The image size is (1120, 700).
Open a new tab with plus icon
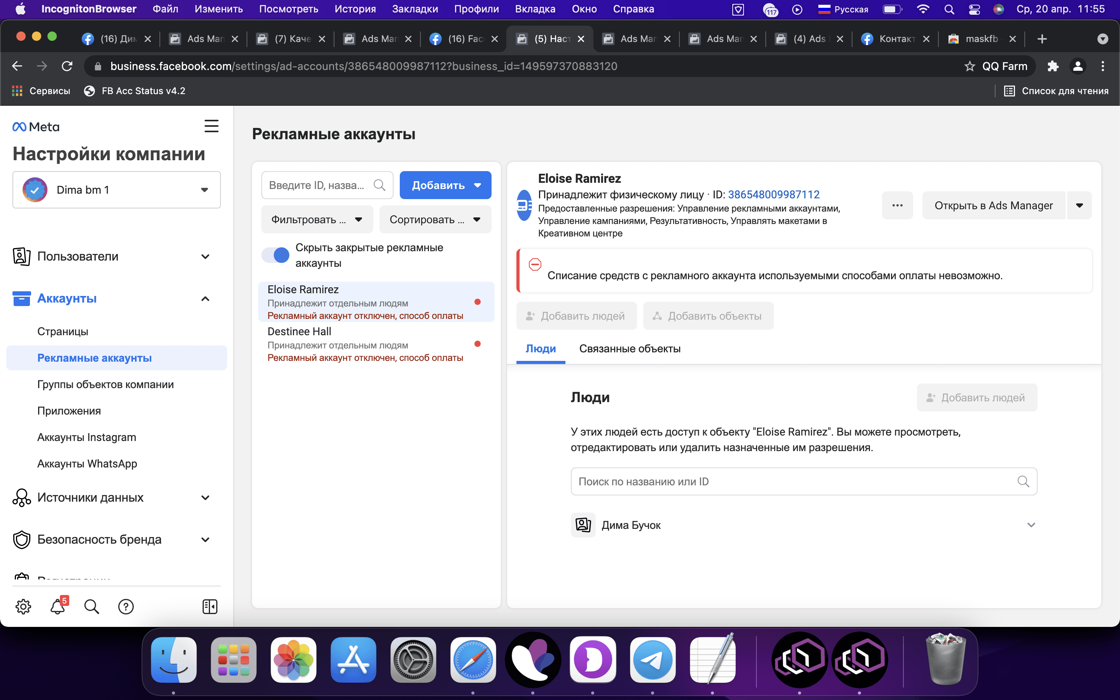(x=1042, y=39)
